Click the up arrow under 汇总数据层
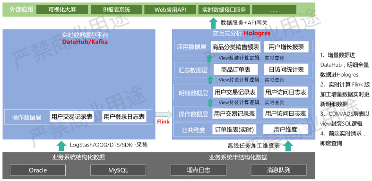This screenshot has height=181, width=372. coord(209,80)
